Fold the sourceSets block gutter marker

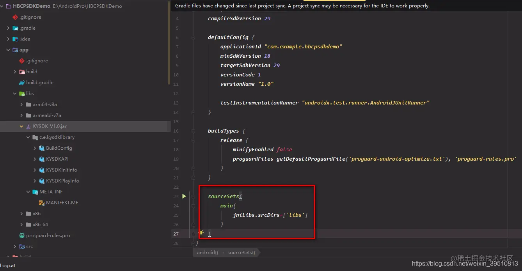click(193, 197)
